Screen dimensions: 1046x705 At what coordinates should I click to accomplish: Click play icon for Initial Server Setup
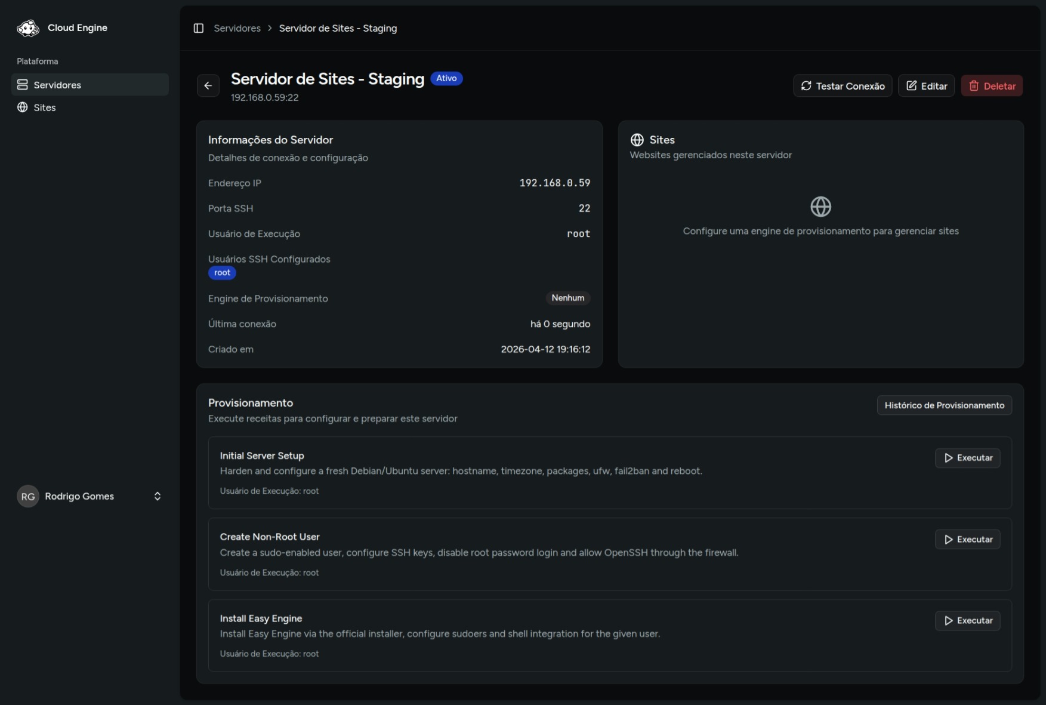(x=948, y=458)
